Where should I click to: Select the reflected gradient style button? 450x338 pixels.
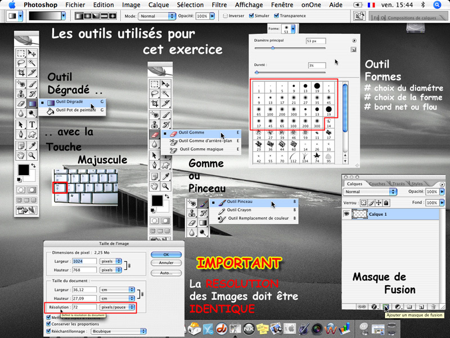(104, 16)
